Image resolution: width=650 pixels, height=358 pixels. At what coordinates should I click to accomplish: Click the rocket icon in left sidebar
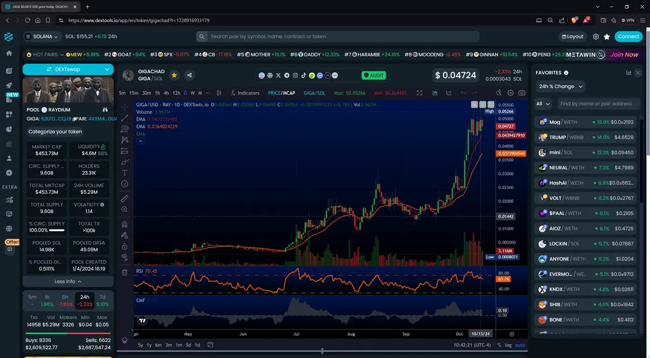coord(9,85)
